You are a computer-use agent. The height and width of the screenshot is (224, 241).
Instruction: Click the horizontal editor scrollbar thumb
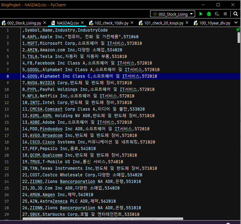tap(103, 219)
